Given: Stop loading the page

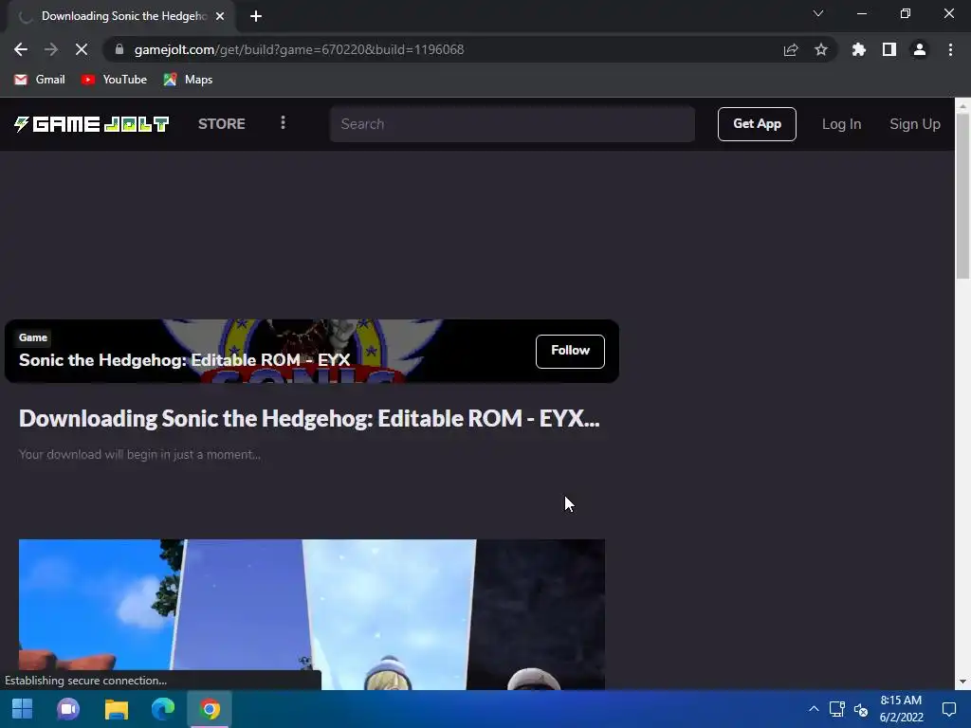Looking at the screenshot, I should [x=82, y=49].
